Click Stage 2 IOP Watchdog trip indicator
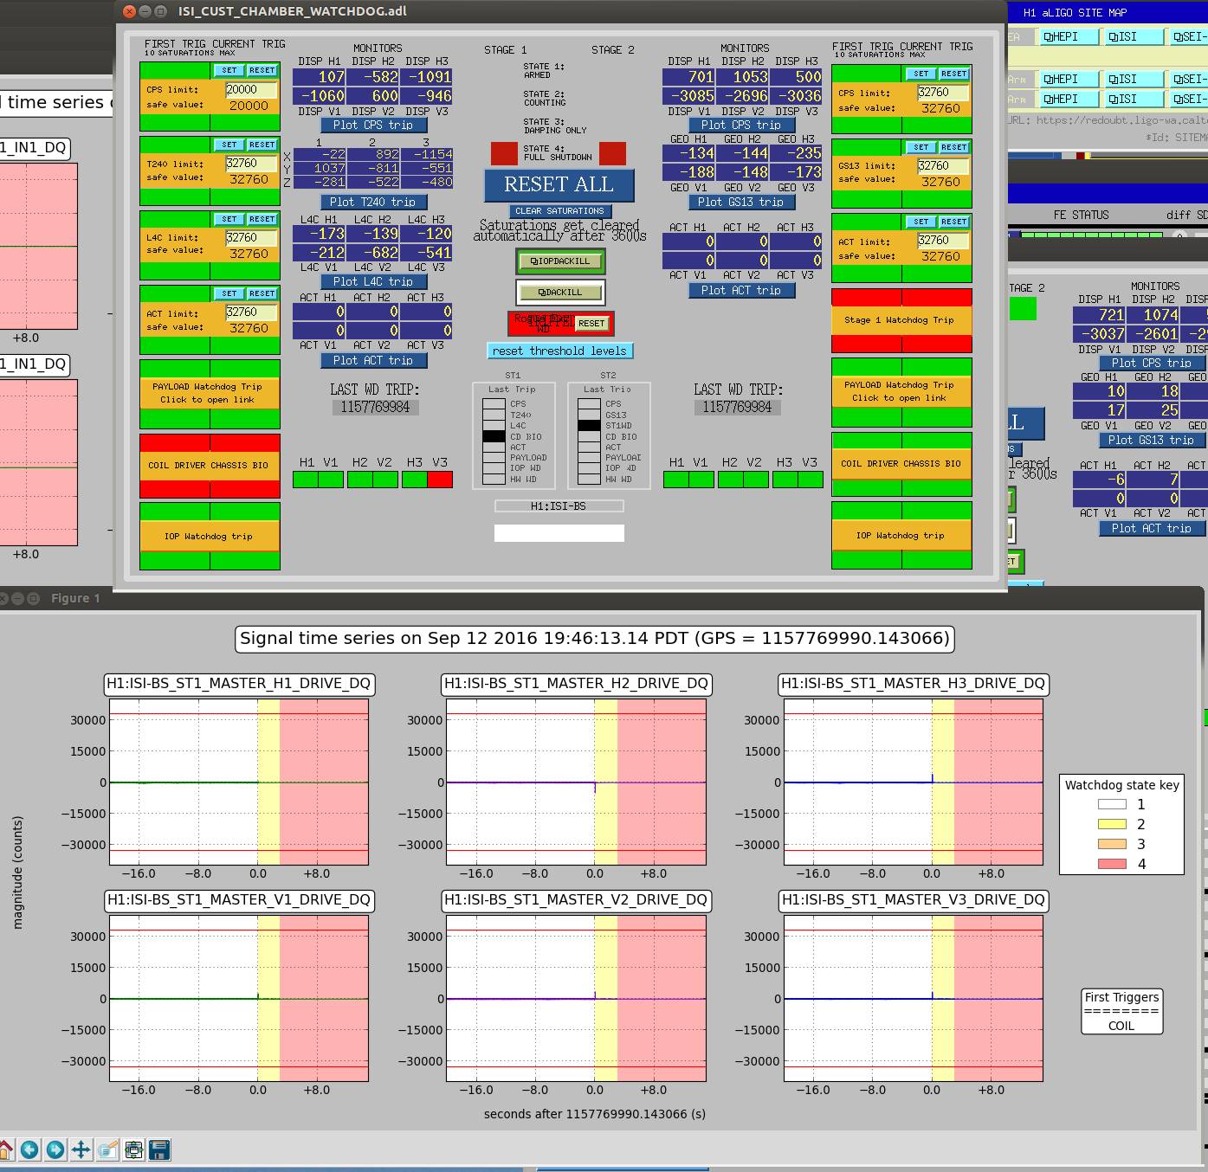The image size is (1208, 1172). click(x=901, y=536)
